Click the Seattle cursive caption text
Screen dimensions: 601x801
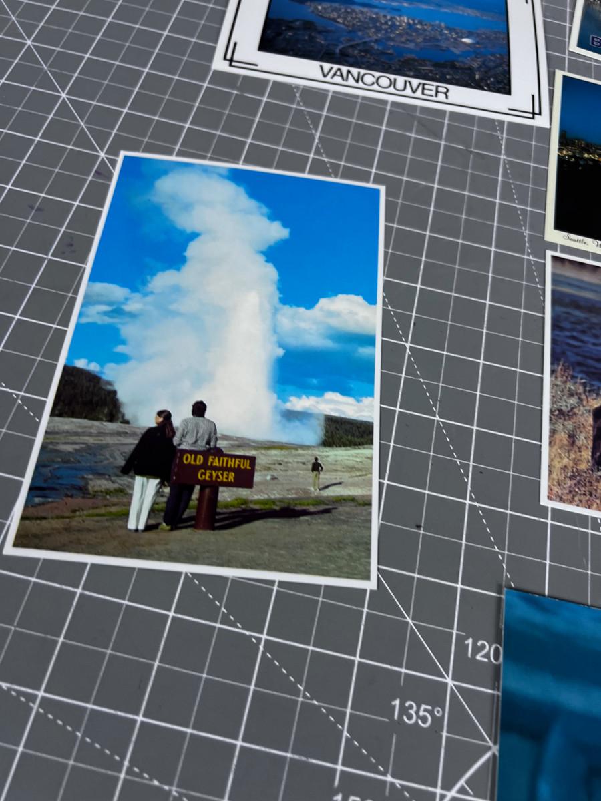581,240
